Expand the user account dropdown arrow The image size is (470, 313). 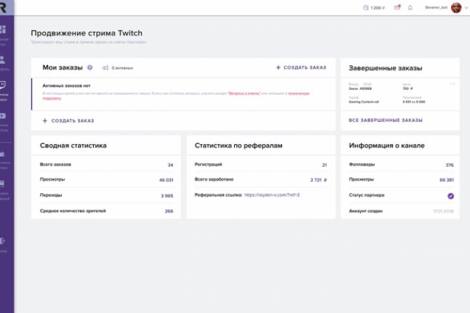467,8
